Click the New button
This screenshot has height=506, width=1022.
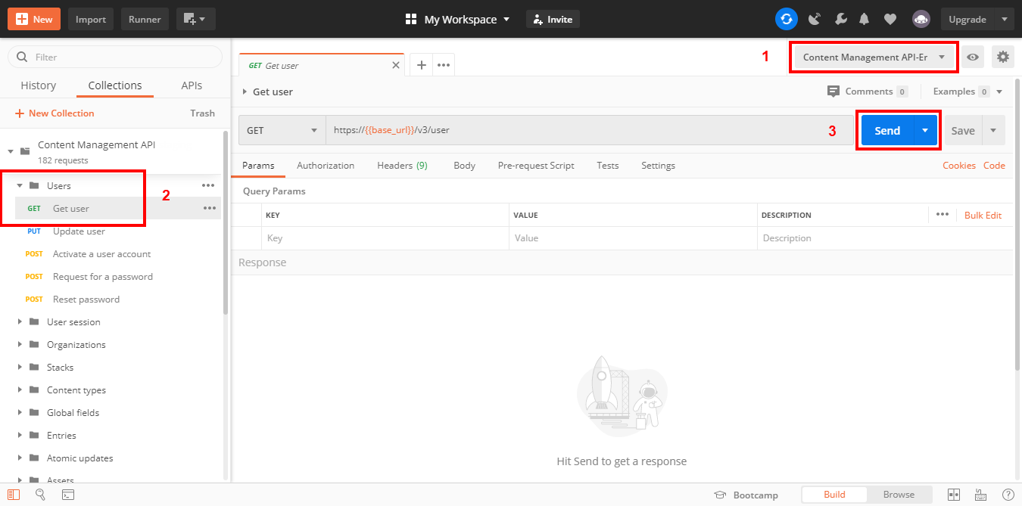pos(34,19)
